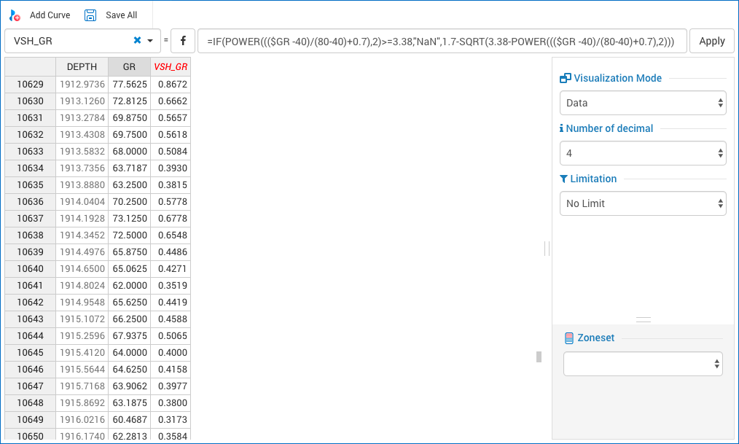Click inside the formula input field
Image resolution: width=739 pixels, height=444 pixels.
(x=442, y=41)
